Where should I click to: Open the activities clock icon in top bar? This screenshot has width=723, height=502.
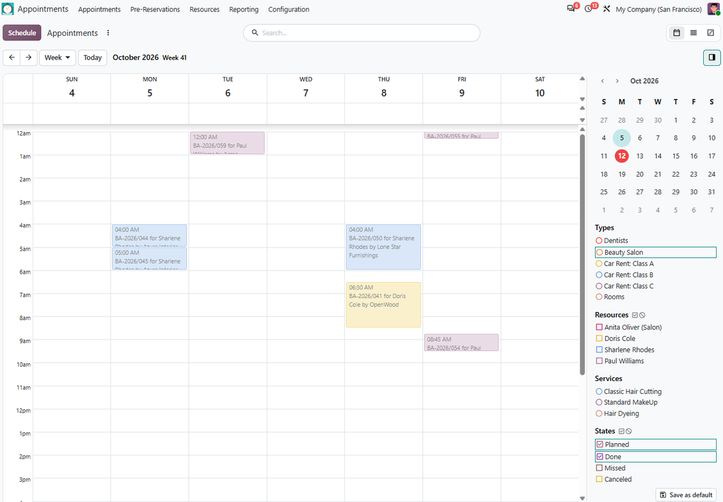(x=589, y=9)
